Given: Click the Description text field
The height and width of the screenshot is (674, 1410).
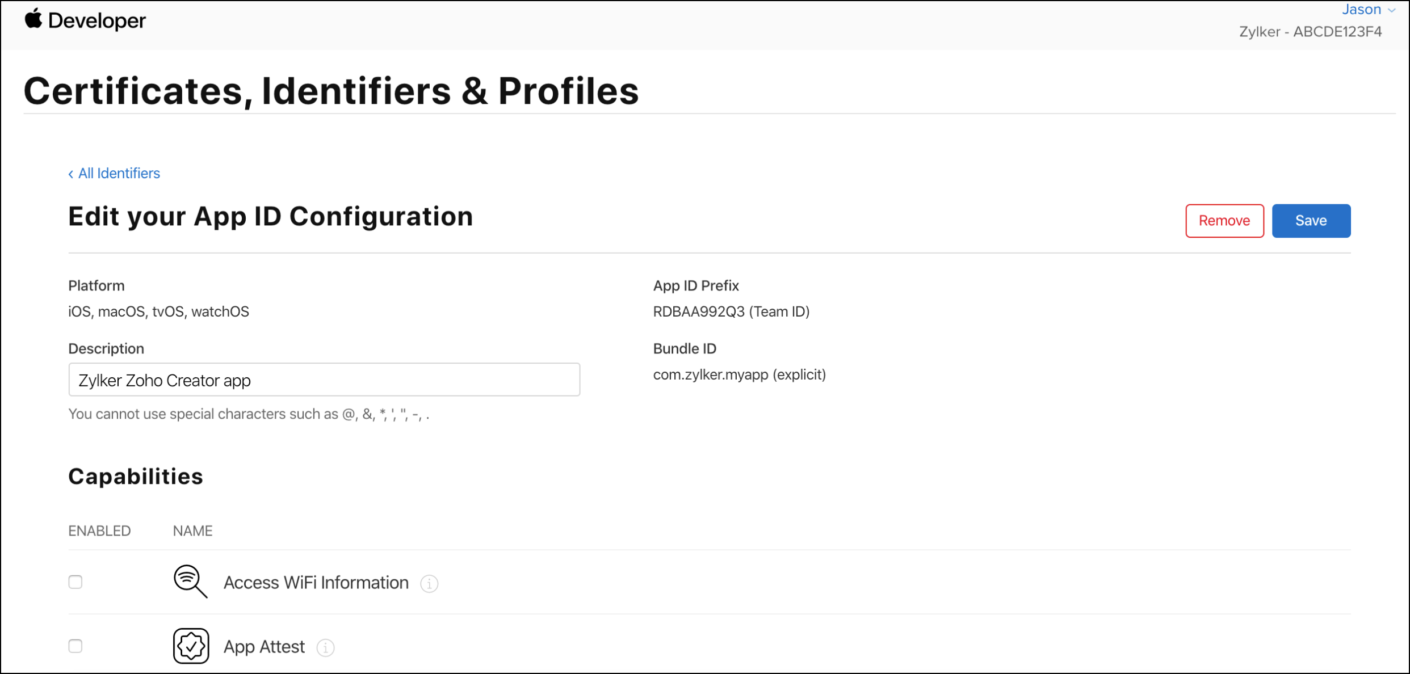Looking at the screenshot, I should (x=324, y=380).
